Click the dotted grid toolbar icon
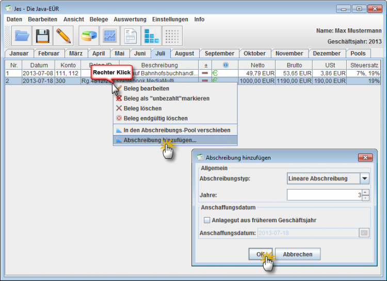 click(x=172, y=36)
